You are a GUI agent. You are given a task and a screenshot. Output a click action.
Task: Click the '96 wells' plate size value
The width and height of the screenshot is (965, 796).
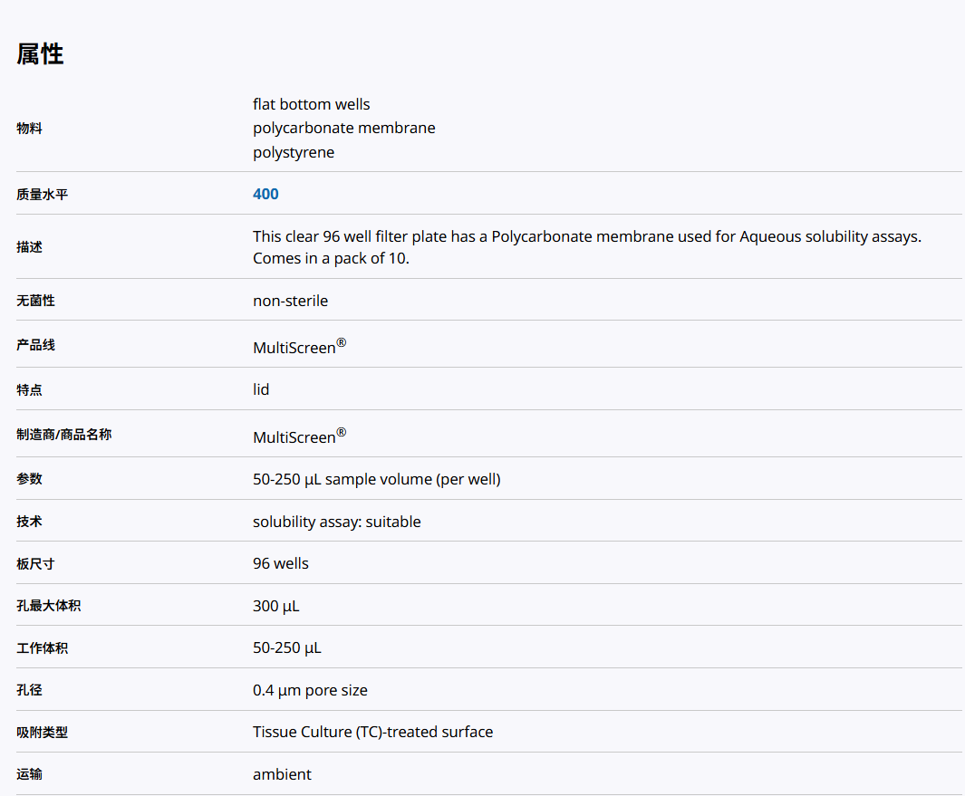click(x=280, y=563)
